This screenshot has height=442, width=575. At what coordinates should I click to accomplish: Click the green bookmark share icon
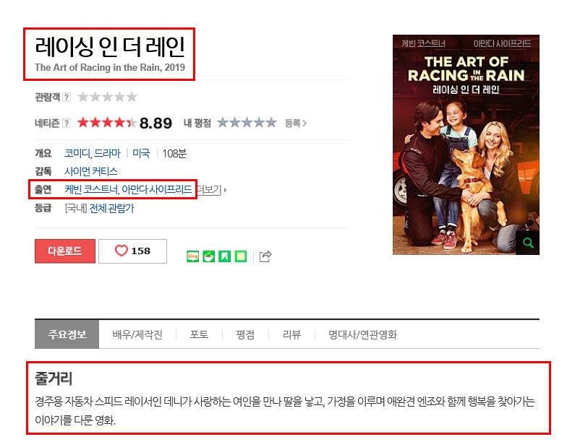tap(224, 256)
